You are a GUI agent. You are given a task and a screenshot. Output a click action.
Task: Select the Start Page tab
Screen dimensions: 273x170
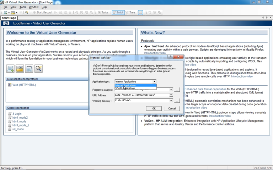pos(9,18)
